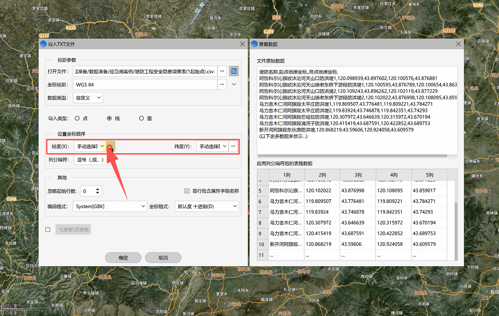Image resolution: width=499 pixels, height=316 pixels.
Task: Click the 忽略起始行数 number field
Action: (87, 191)
